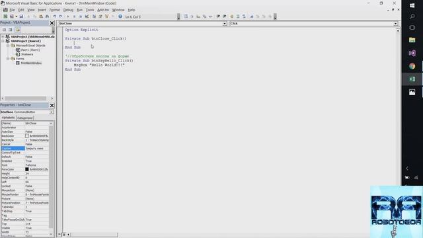Click Toggle Folders icon in Project panel
The image size is (423, 238).
coord(18,30)
